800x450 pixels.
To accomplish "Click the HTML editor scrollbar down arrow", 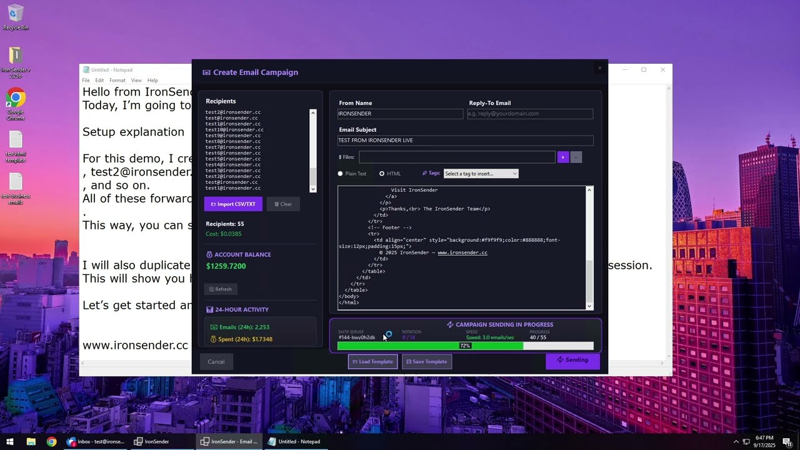I will [589, 306].
